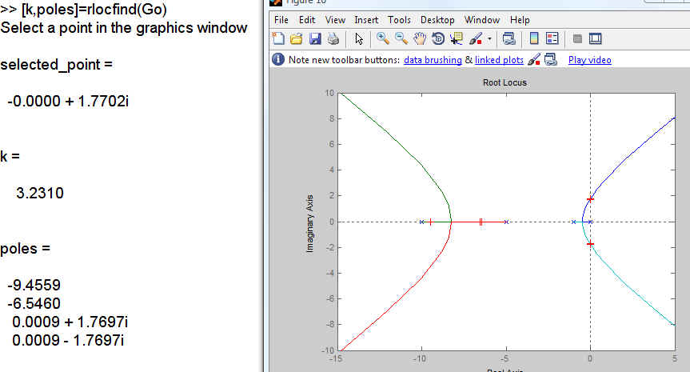Click the upper red pole marker on imaginary axis
This screenshot has height=372, width=690.
point(590,198)
